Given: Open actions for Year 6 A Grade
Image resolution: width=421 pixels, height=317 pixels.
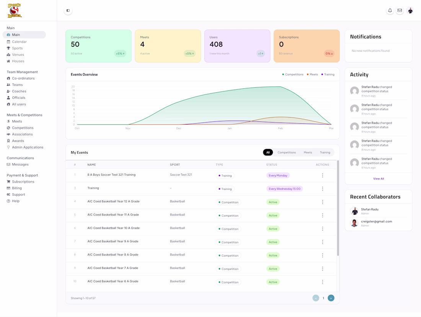Looking at the screenshot, I should click(323, 282).
